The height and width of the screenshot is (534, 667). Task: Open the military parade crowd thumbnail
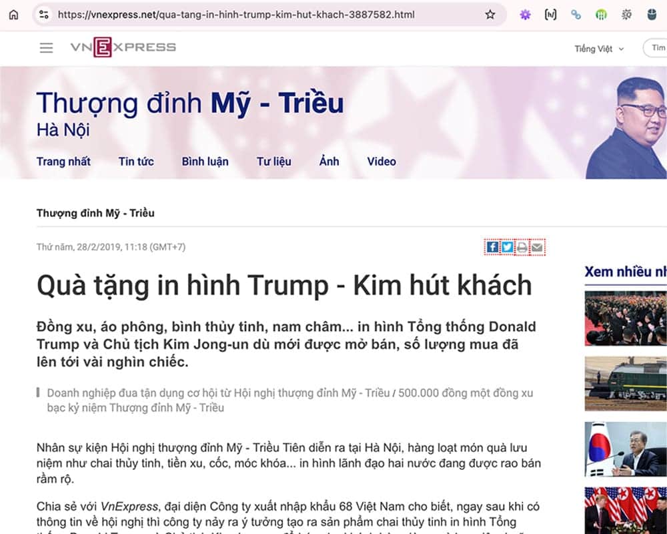point(626,318)
